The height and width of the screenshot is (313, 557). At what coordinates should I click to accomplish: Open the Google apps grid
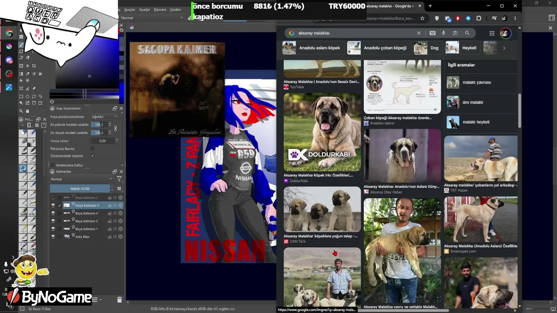pos(492,33)
